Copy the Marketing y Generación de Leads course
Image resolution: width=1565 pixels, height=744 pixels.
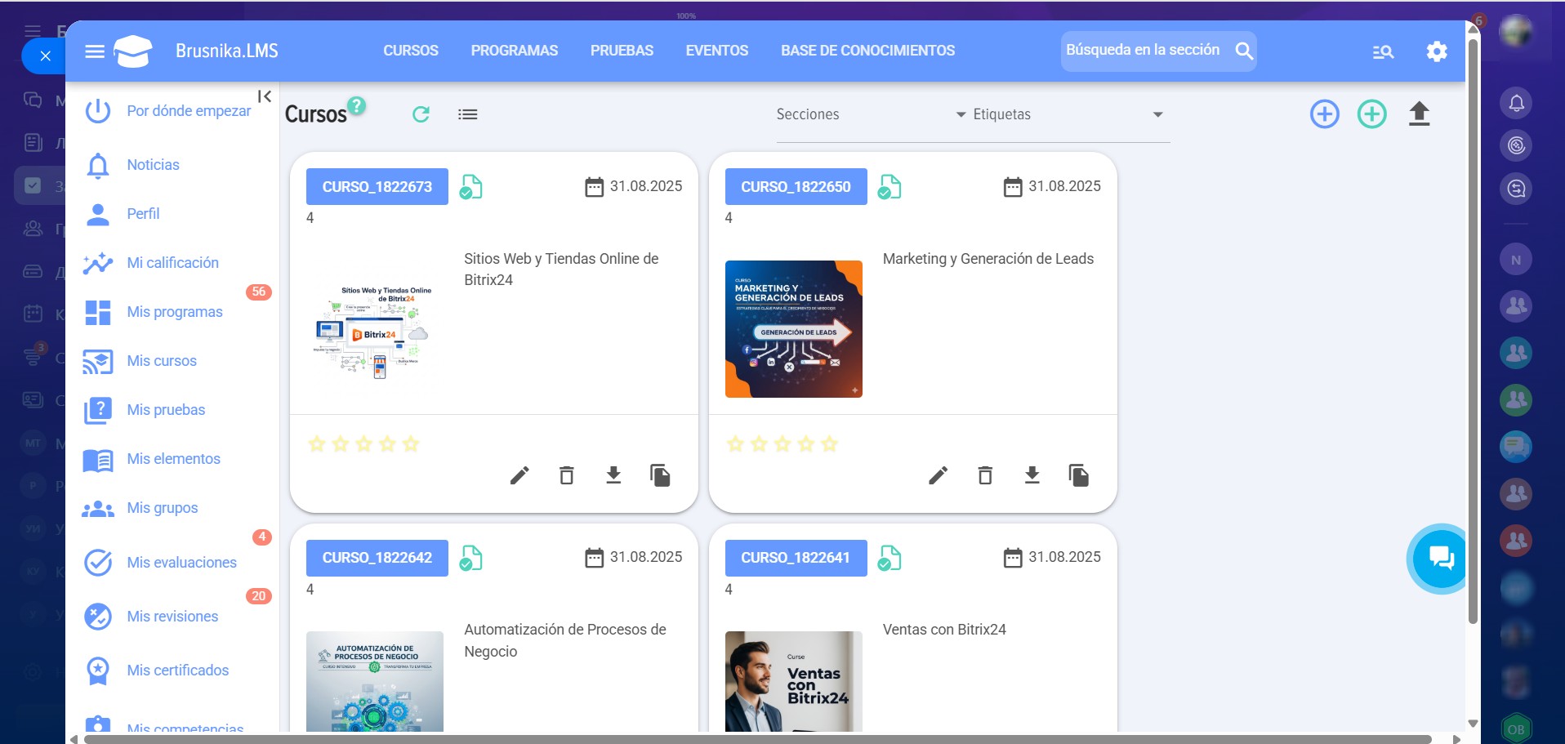[1078, 475]
